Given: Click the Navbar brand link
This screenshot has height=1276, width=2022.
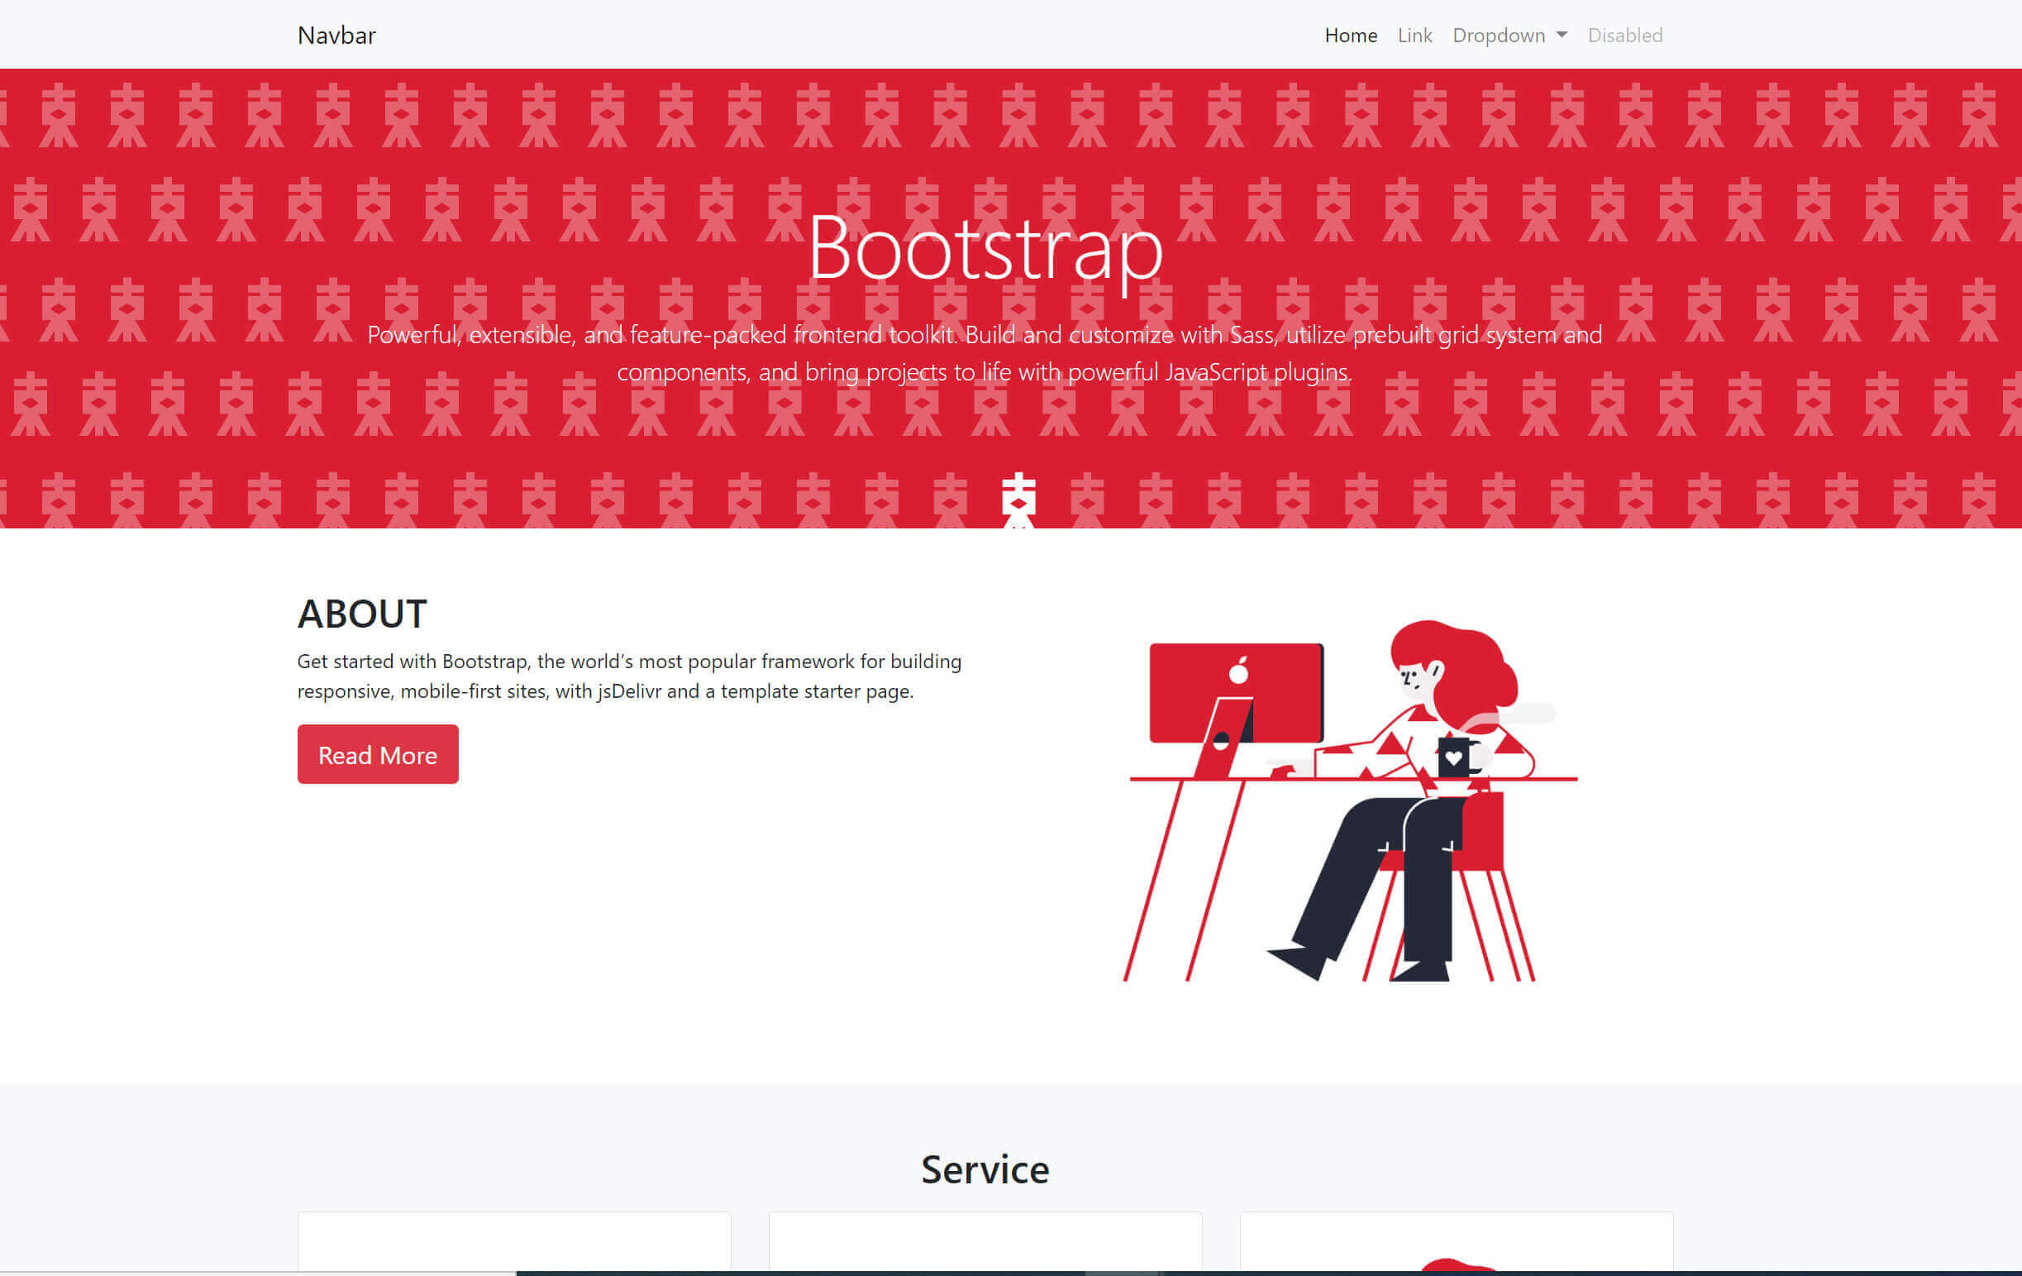Looking at the screenshot, I should point(336,36).
